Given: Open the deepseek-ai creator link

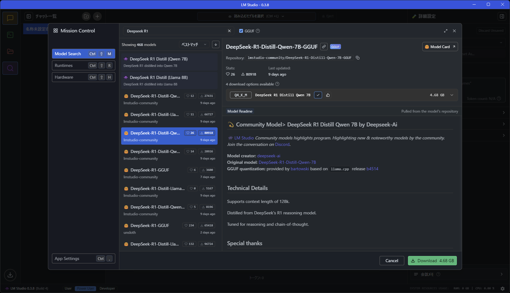Looking at the screenshot, I should click(269, 156).
